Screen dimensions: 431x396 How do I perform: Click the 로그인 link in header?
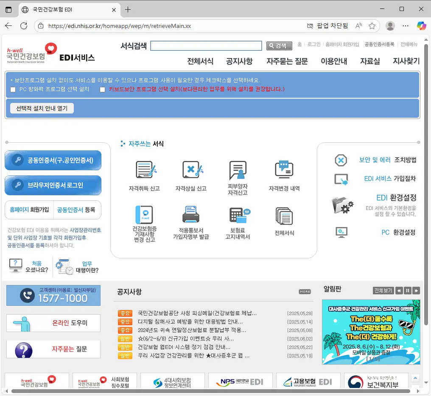point(314,44)
